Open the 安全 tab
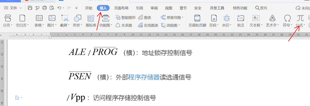Screen dimensions: 310x106 tap(198, 8)
